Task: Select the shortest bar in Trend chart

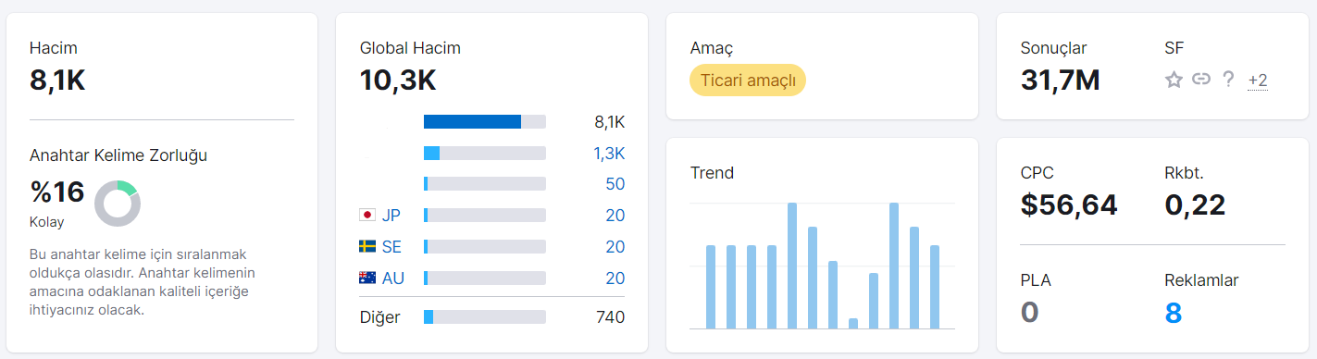Action: click(x=853, y=324)
